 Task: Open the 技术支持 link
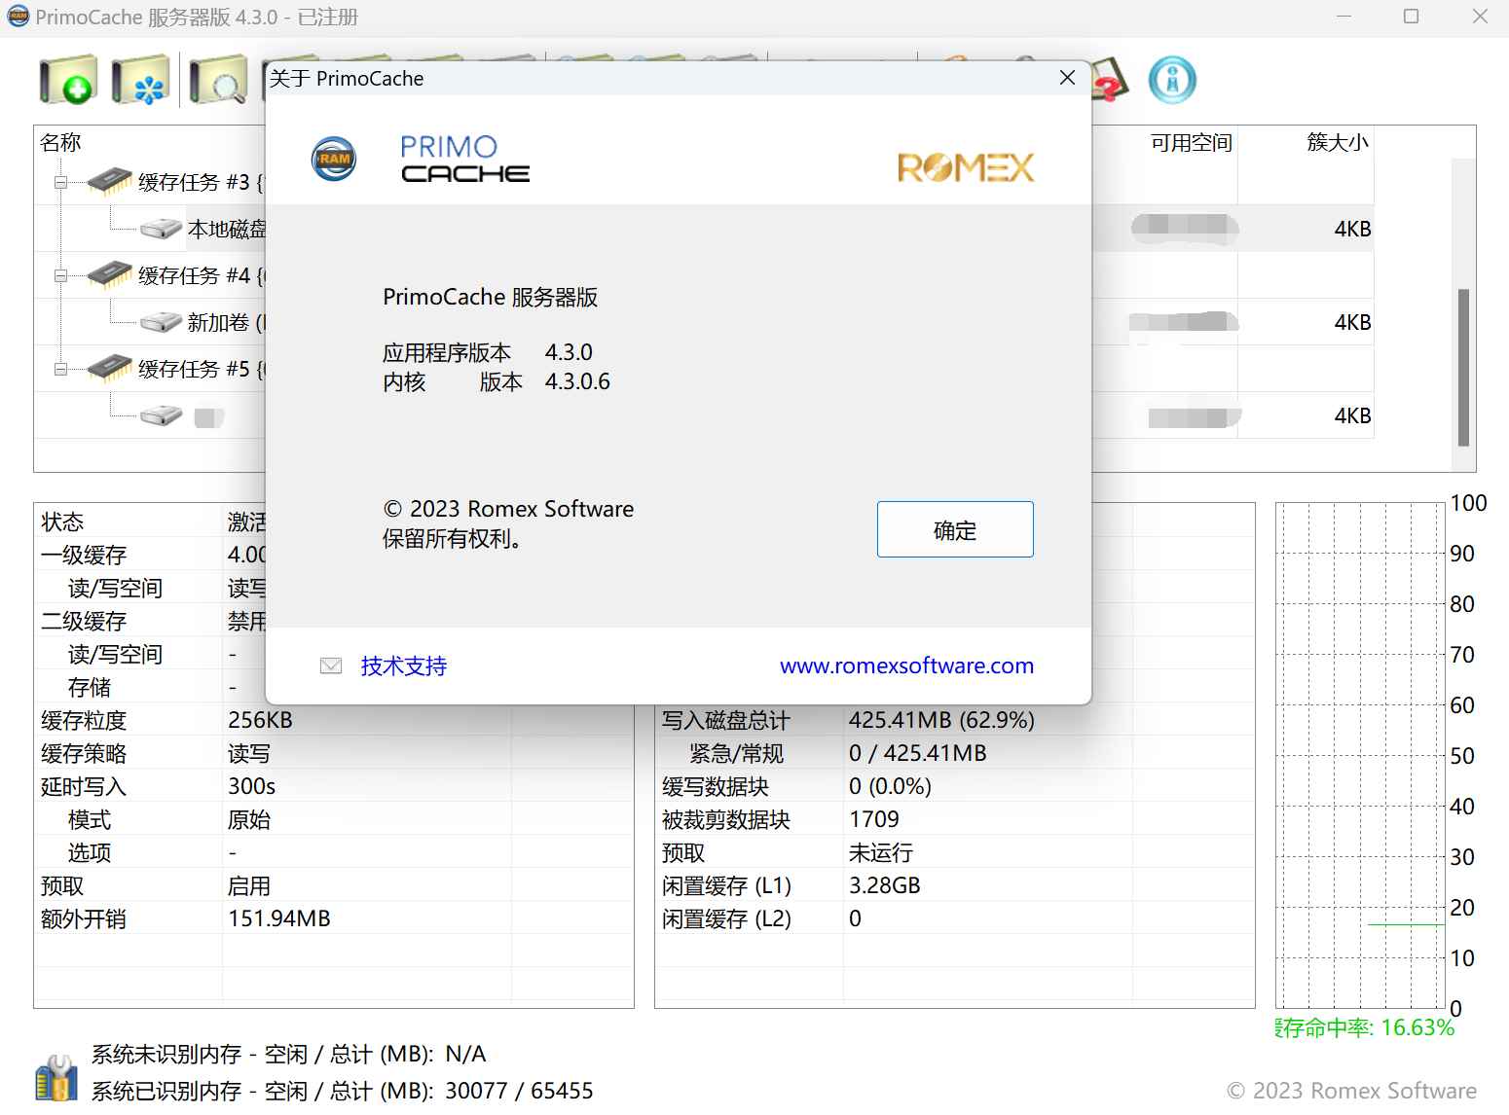tap(403, 665)
